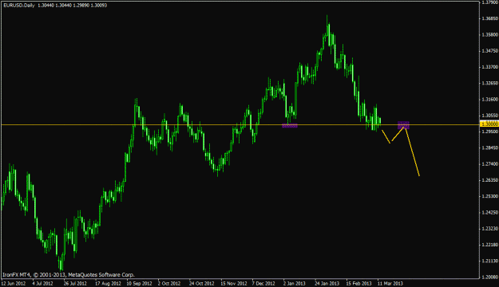Click the 10 Sep 2012 date label

click(x=139, y=283)
